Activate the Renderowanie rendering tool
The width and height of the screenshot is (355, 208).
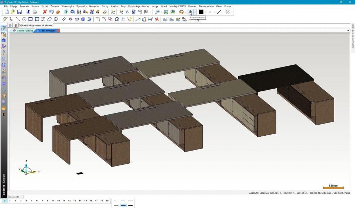coord(191,12)
